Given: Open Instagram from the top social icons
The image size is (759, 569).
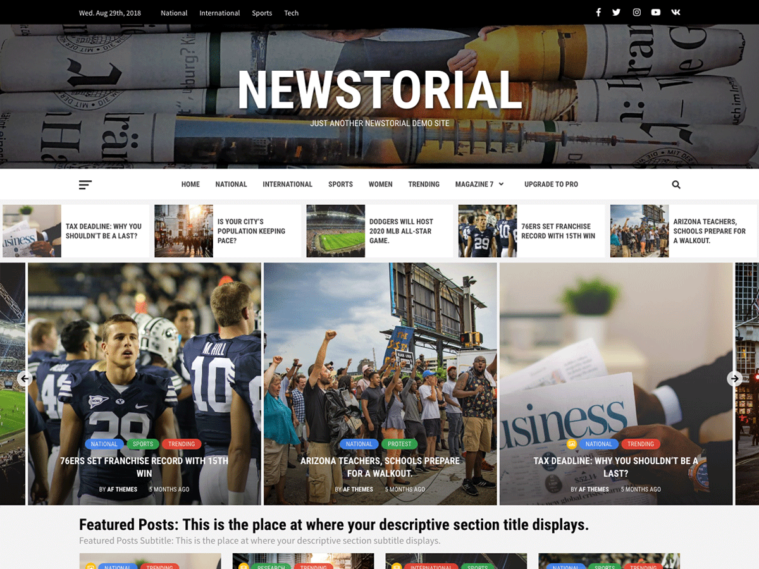Looking at the screenshot, I should (x=636, y=11).
